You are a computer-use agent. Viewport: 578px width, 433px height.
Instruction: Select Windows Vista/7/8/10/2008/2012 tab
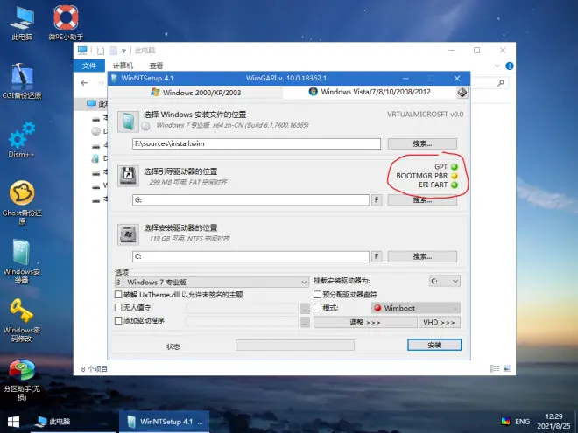click(370, 92)
